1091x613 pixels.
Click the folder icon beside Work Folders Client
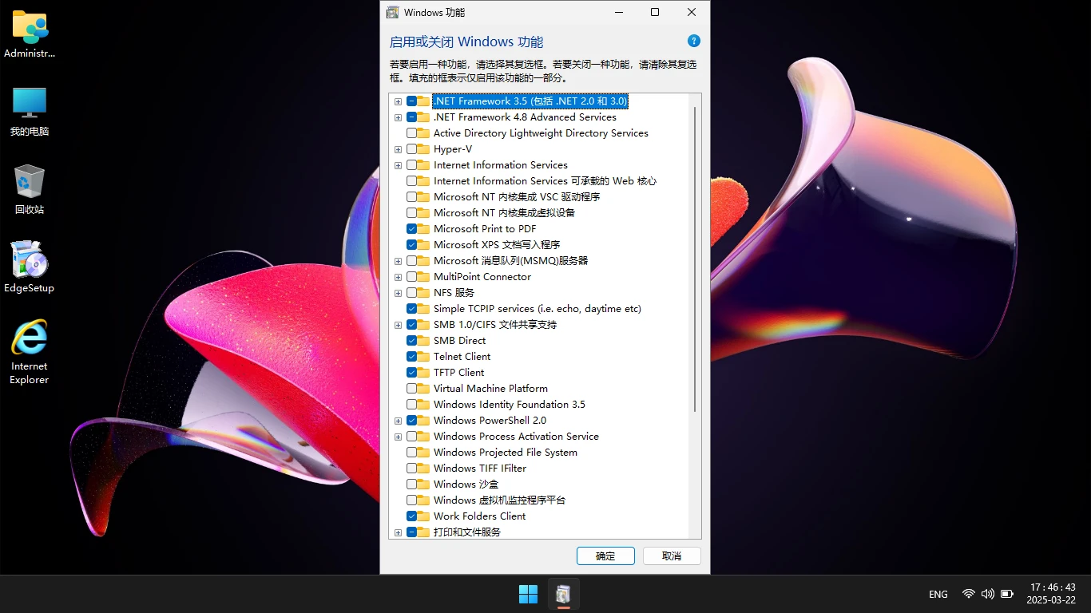[x=423, y=516]
